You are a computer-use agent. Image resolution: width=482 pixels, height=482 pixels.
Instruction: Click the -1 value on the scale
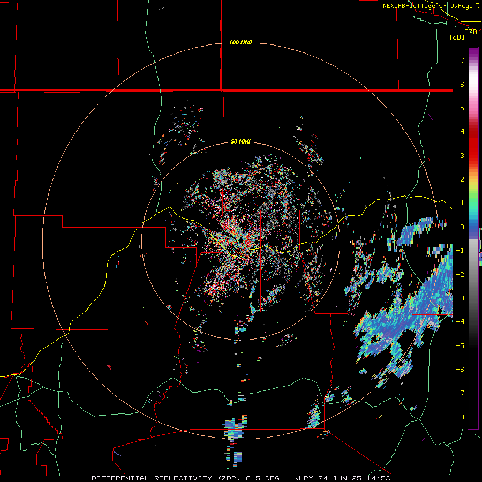click(x=460, y=251)
